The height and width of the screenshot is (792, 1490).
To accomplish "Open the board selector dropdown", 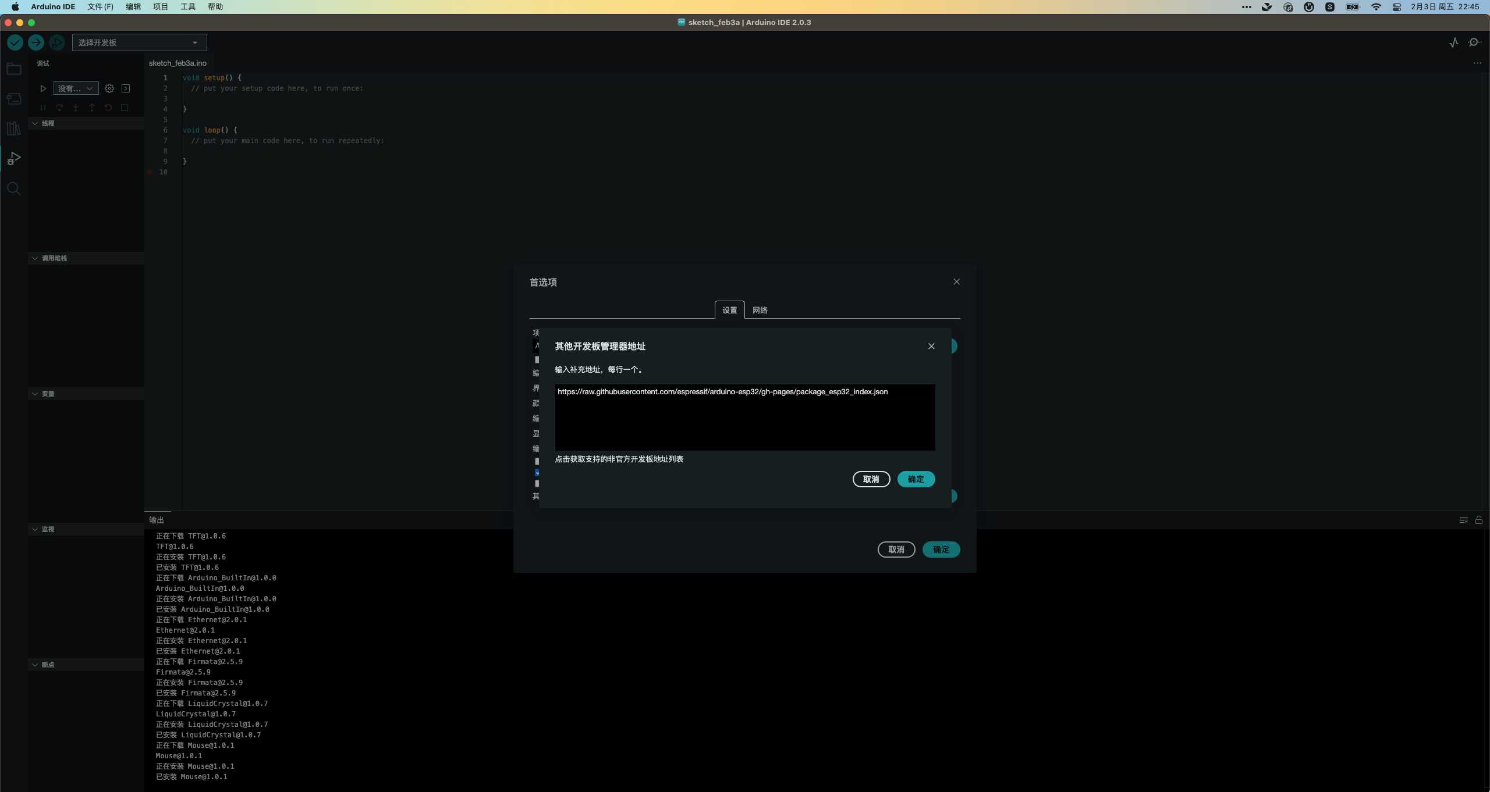I will [x=140, y=42].
